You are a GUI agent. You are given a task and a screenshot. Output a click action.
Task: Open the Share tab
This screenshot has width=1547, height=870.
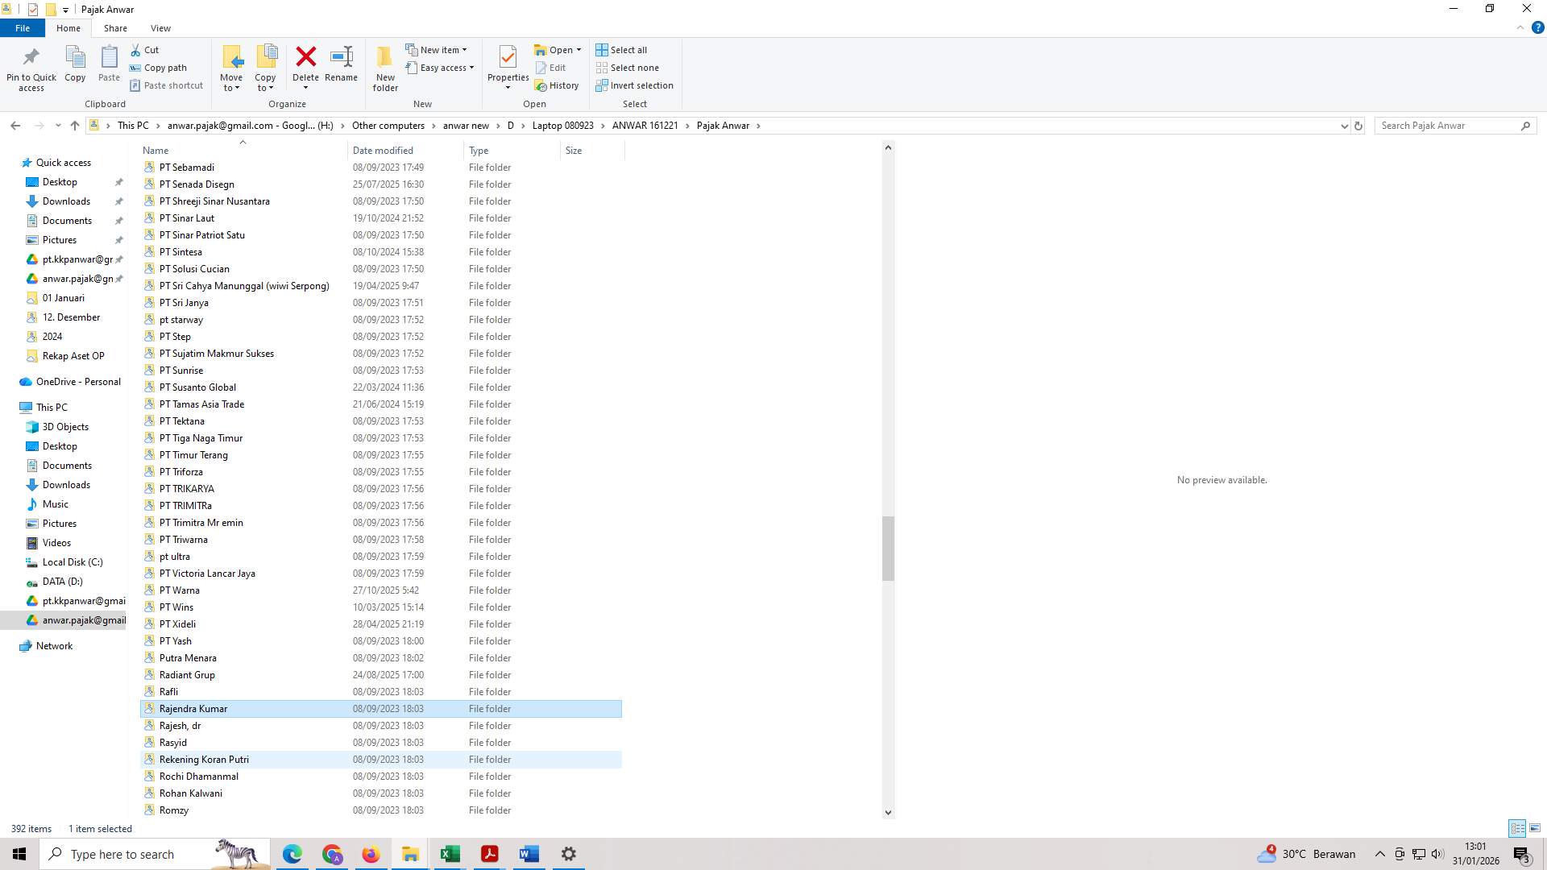tap(115, 27)
